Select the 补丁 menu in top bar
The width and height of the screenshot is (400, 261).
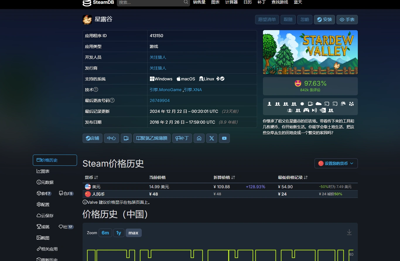261,2
